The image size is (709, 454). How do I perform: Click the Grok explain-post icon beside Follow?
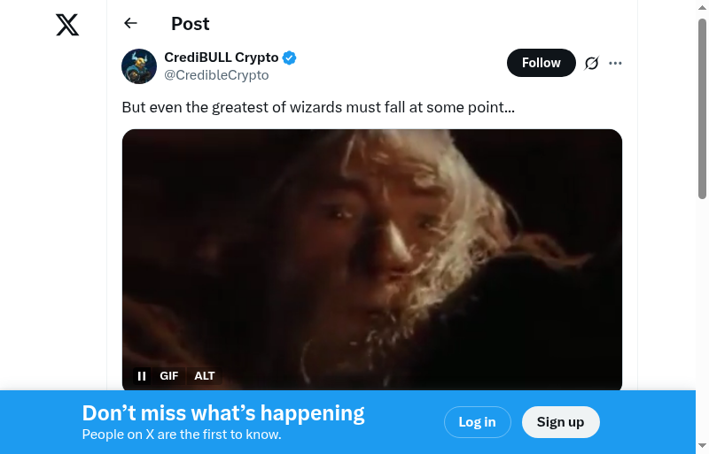[591, 63]
